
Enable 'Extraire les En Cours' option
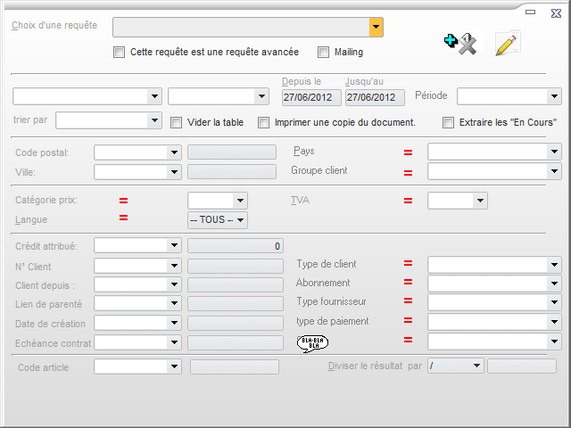(x=449, y=123)
